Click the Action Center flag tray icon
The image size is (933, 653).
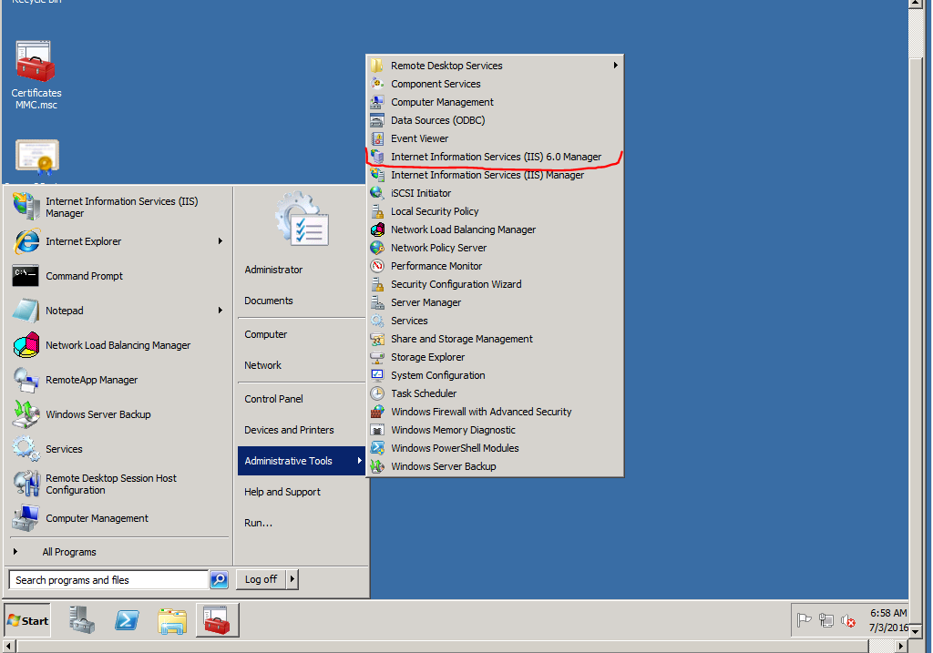point(804,620)
